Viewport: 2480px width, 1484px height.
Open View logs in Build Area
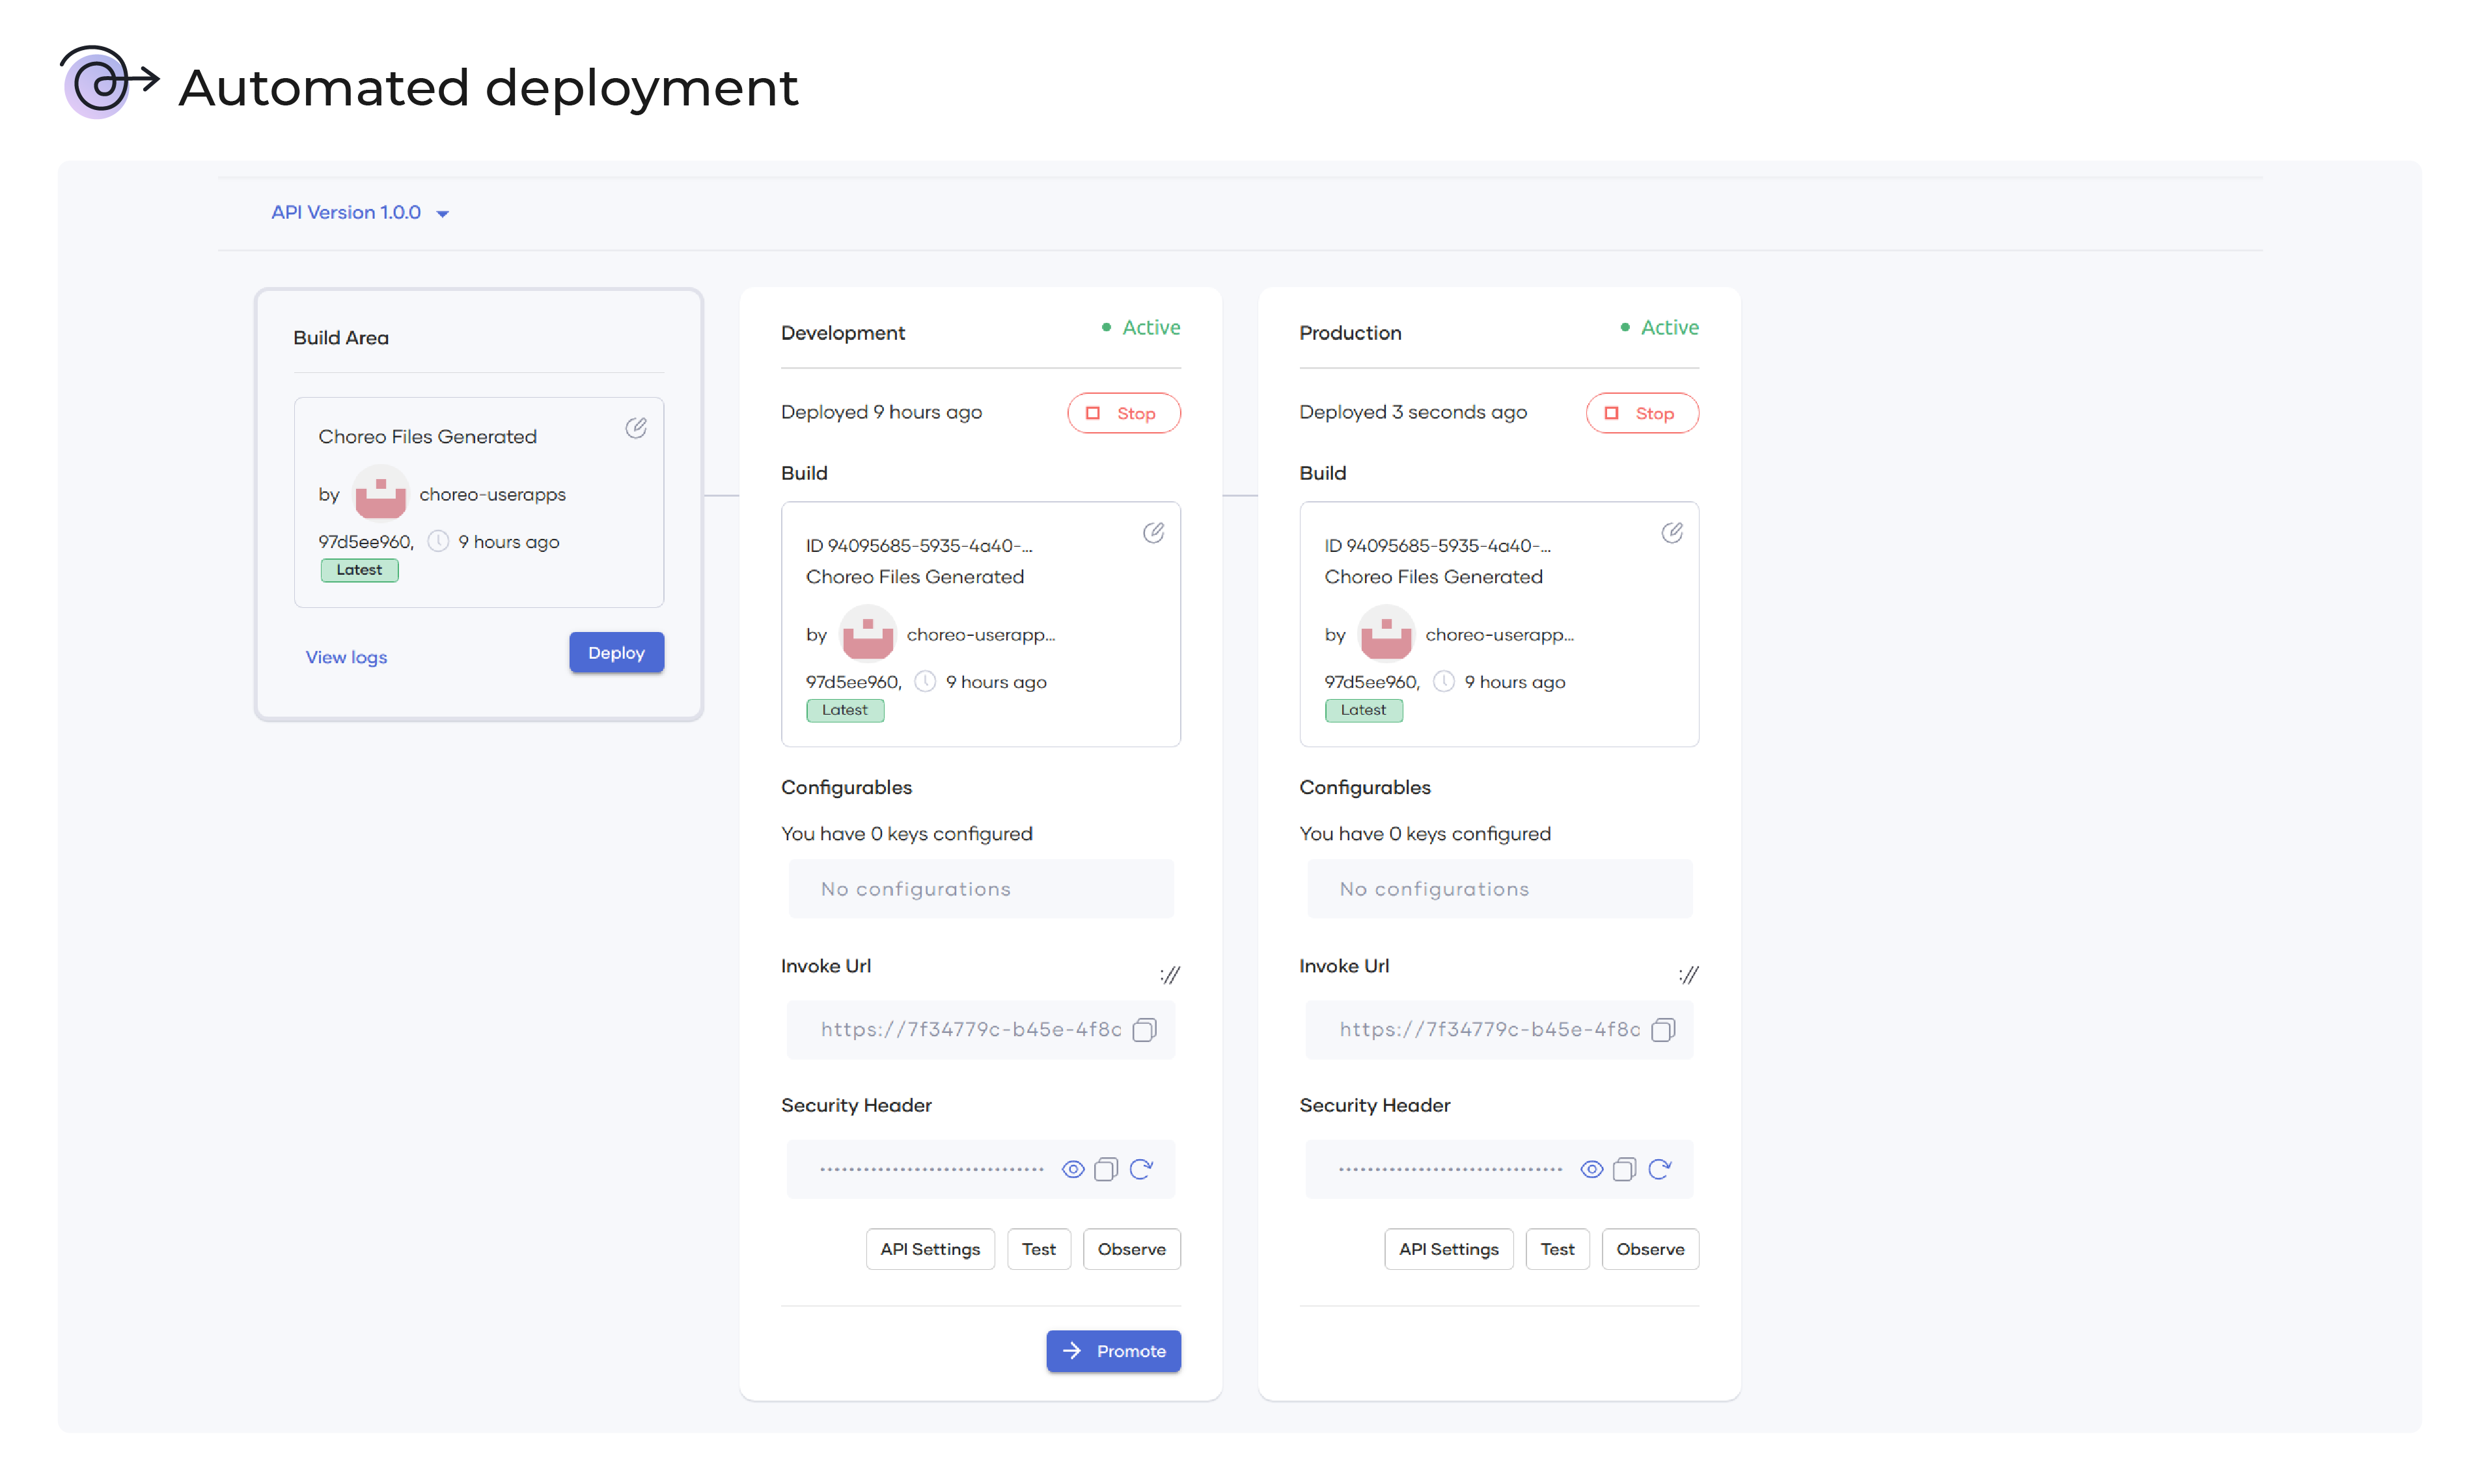346,657
